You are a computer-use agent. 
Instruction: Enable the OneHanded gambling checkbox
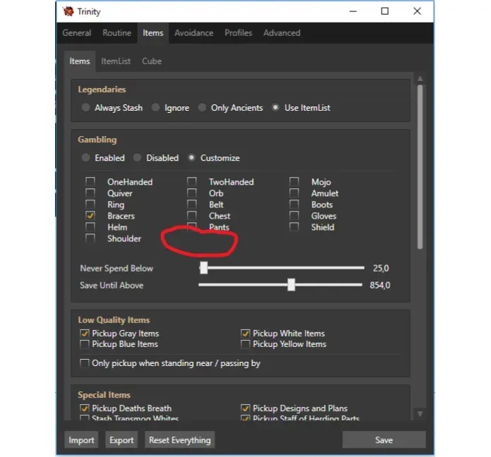[x=90, y=182]
